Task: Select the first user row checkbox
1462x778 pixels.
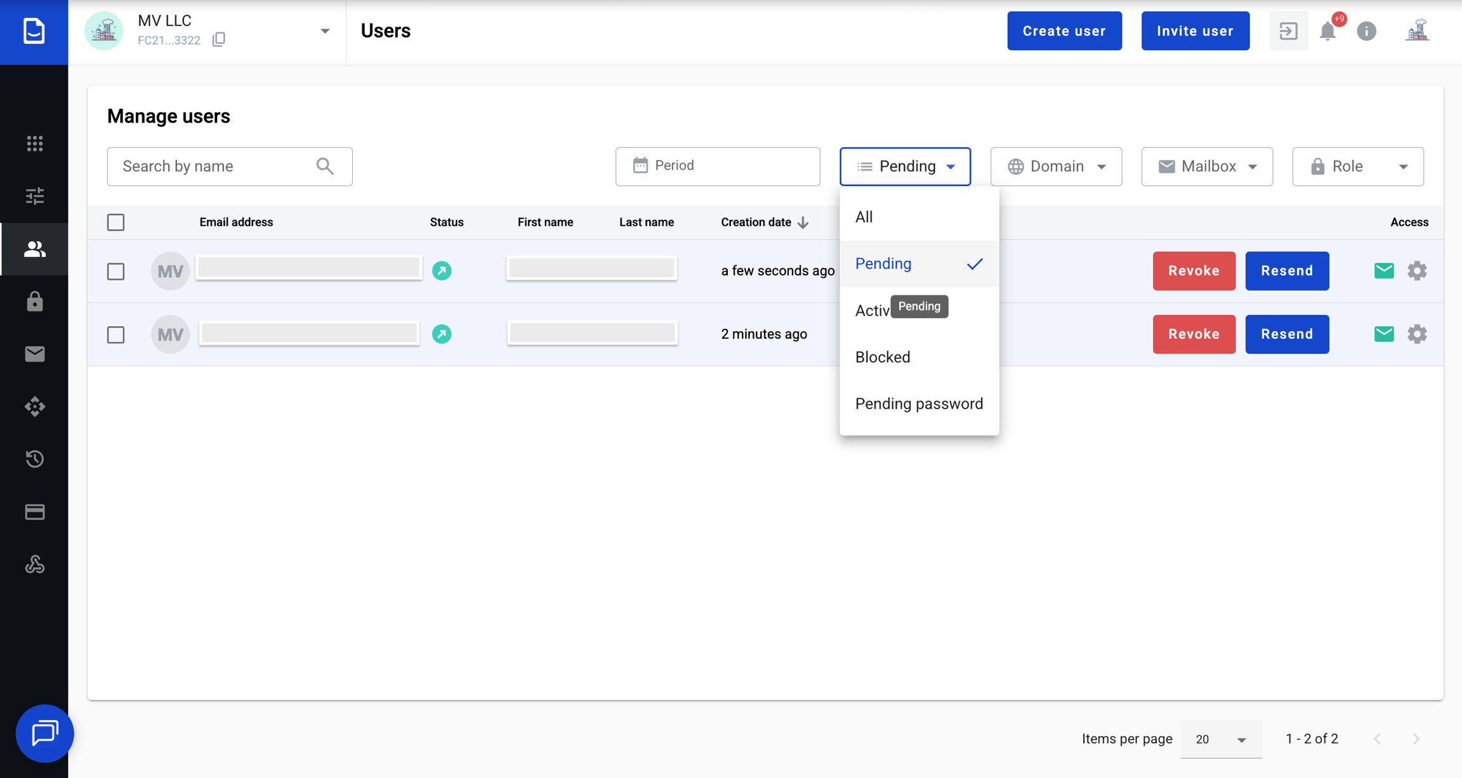Action: click(x=115, y=272)
